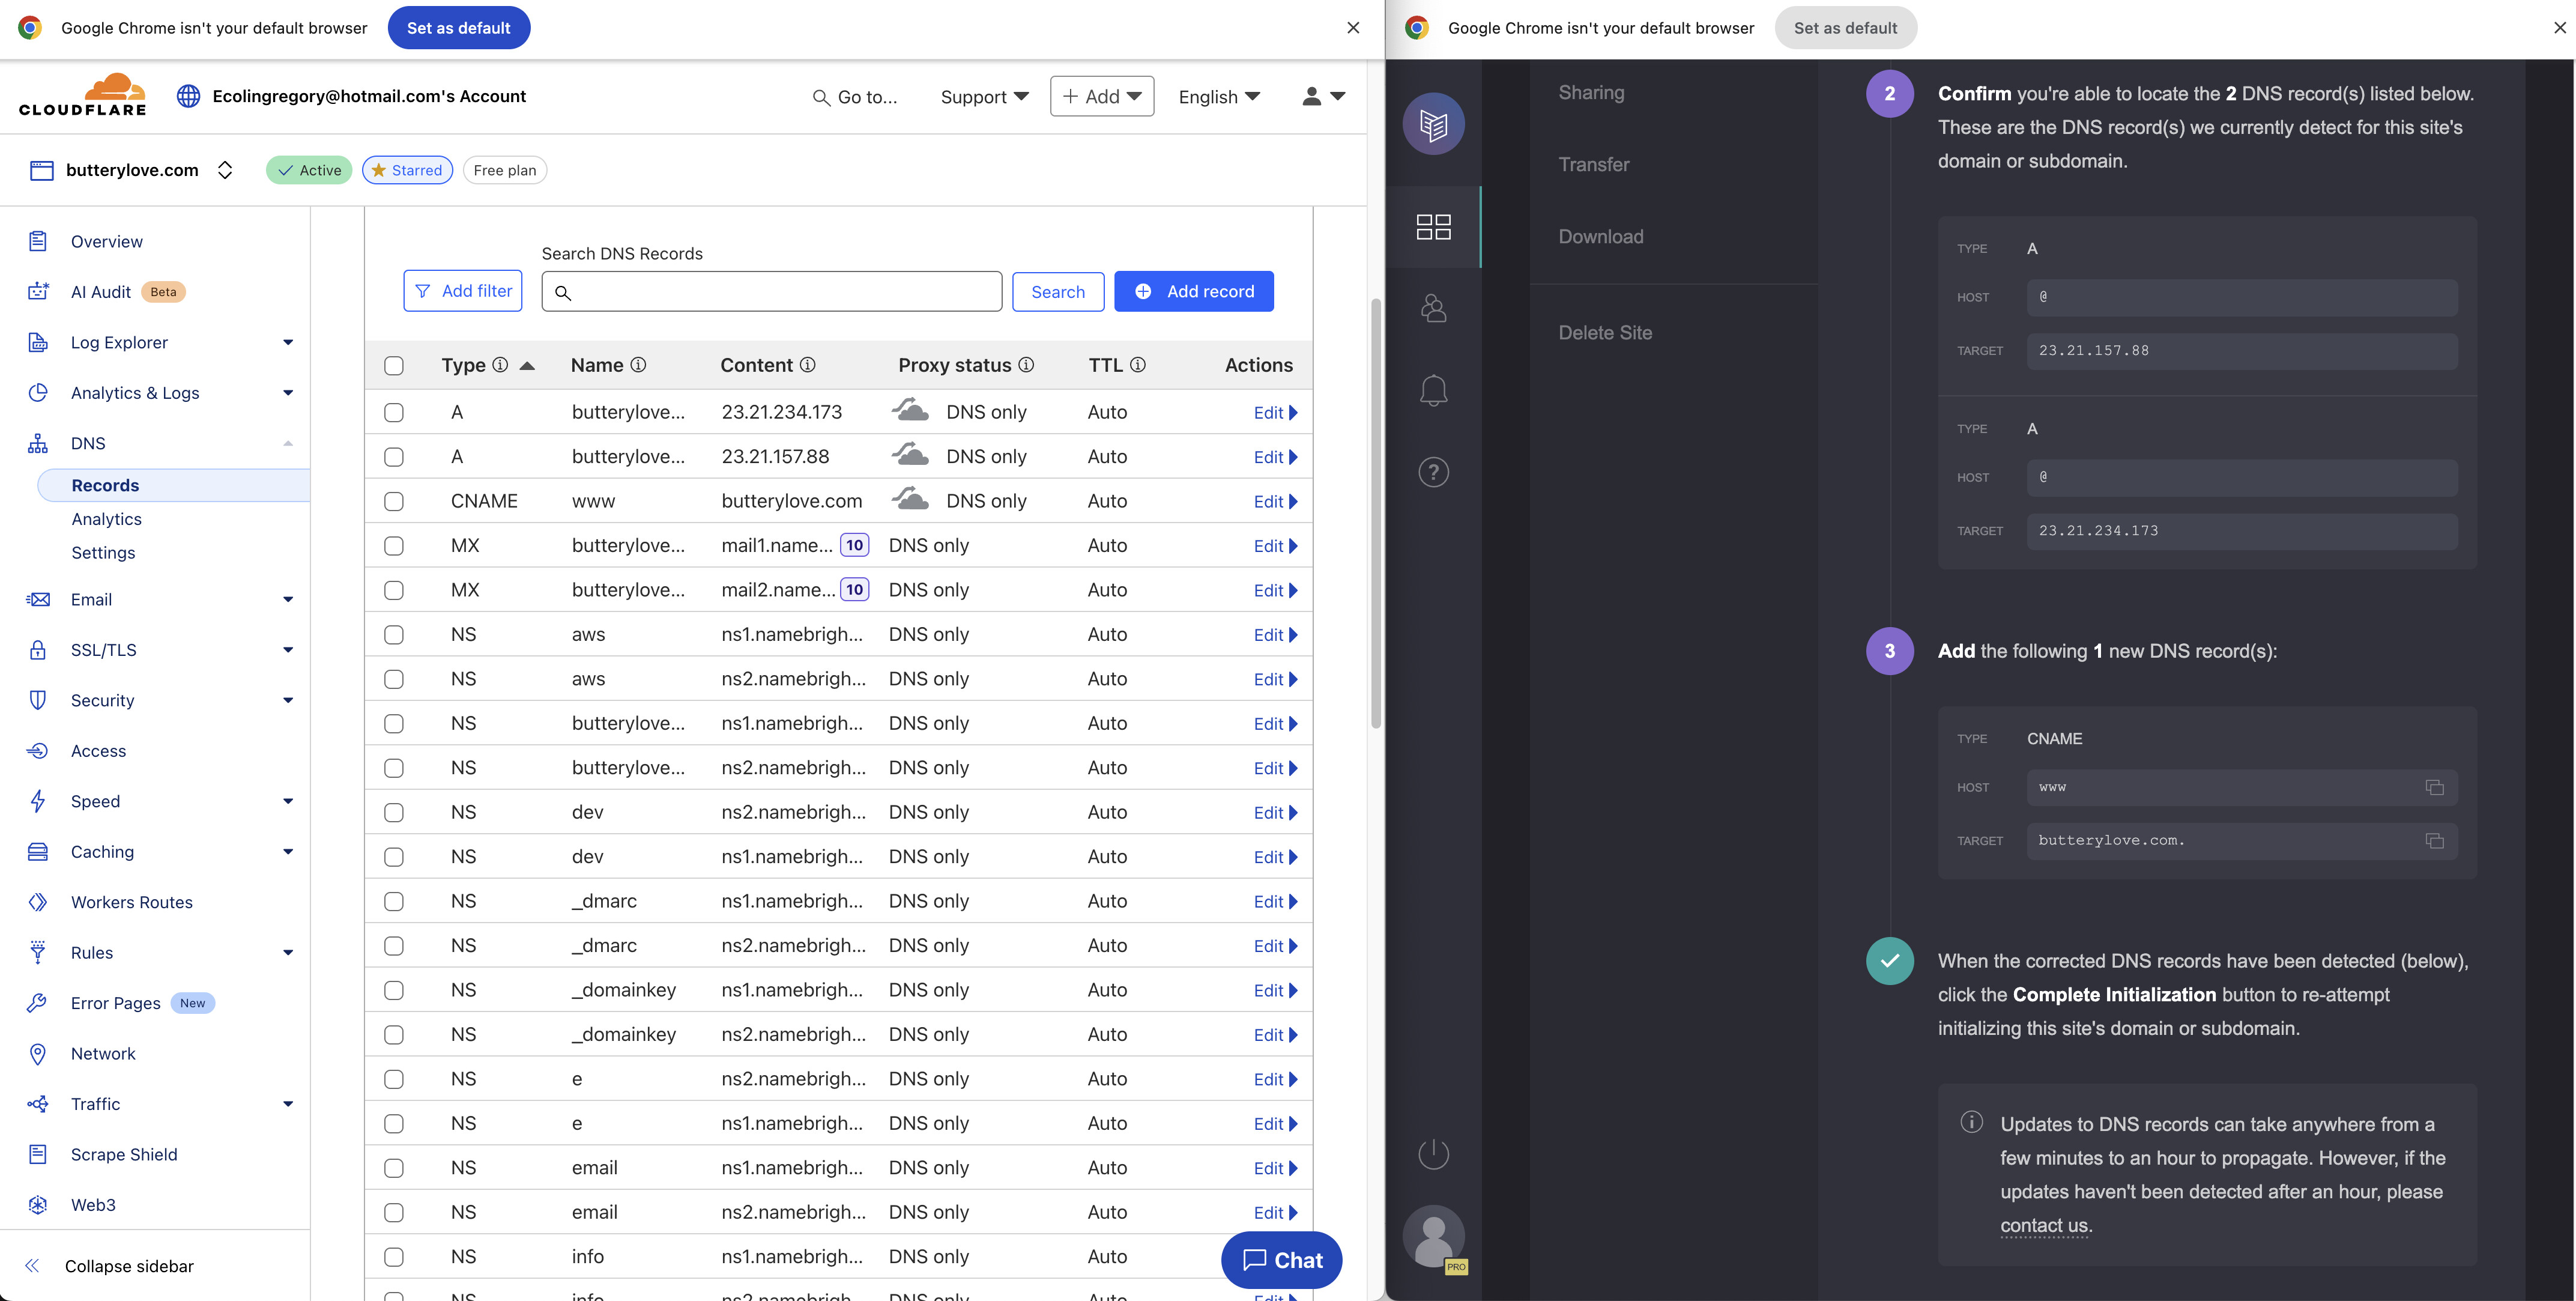Click the Access icon in sidebar
2576x1301 pixels.
click(x=38, y=750)
